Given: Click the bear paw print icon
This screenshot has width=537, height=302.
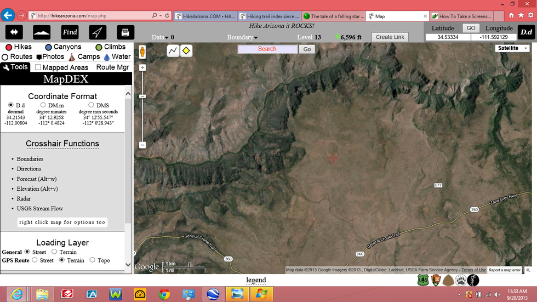Looking at the screenshot, I should tap(461, 281).
